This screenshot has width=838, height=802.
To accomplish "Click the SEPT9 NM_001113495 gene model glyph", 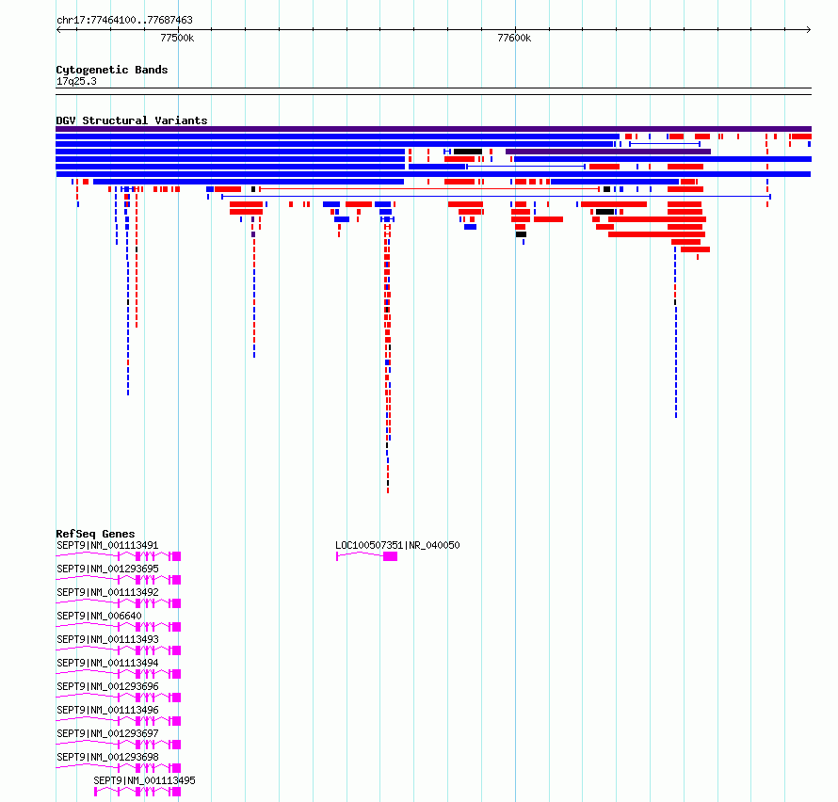I will (137, 792).
